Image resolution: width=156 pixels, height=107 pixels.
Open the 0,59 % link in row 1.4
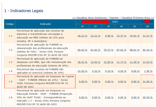[122, 71]
